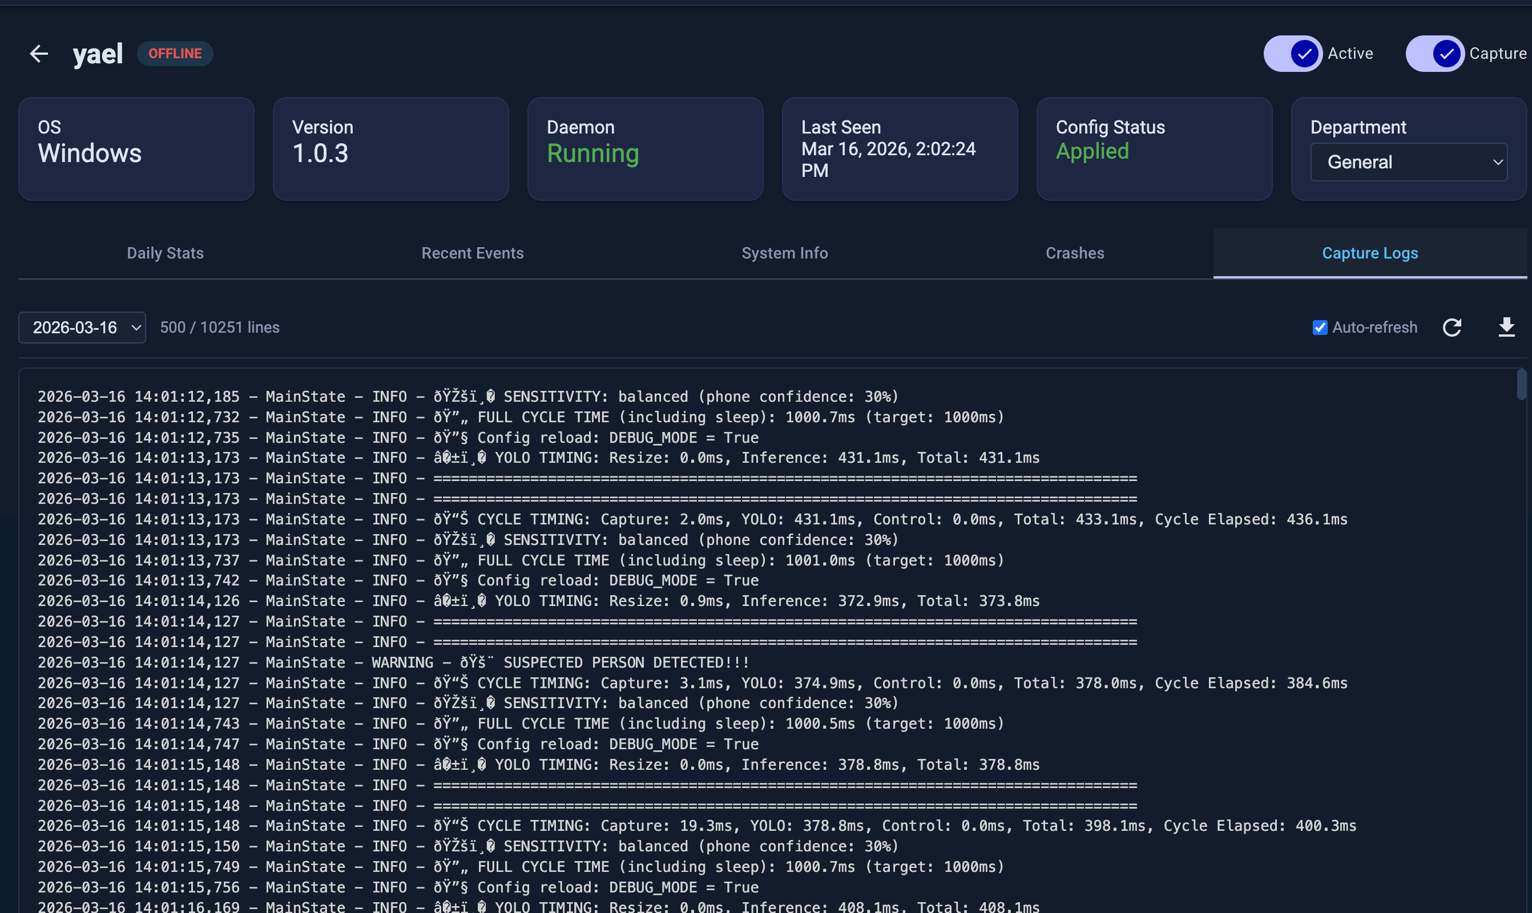
Task: Click the '500 / 10251 lines' counter
Action: (x=220, y=328)
